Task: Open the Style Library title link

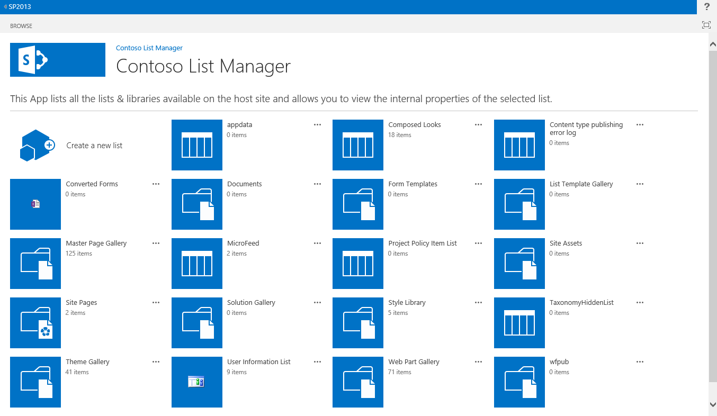Action: click(x=407, y=303)
